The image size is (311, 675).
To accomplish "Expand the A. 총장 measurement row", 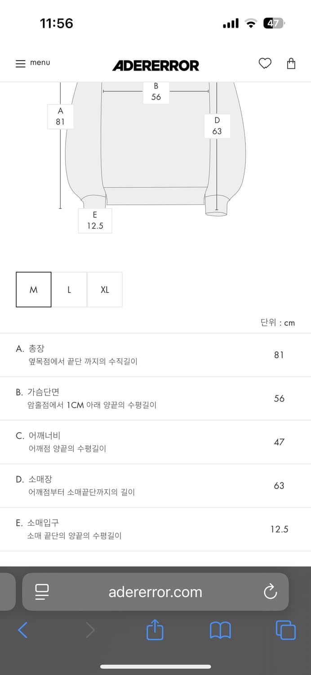I will coord(155,355).
